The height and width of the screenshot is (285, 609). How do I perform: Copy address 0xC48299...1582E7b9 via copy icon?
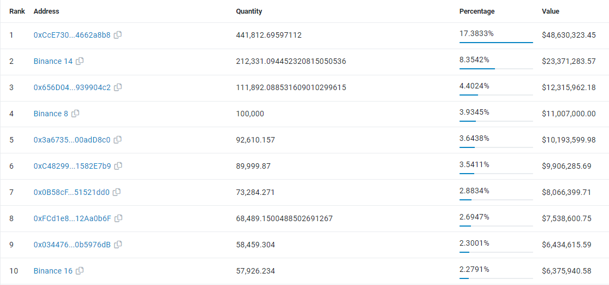(118, 165)
